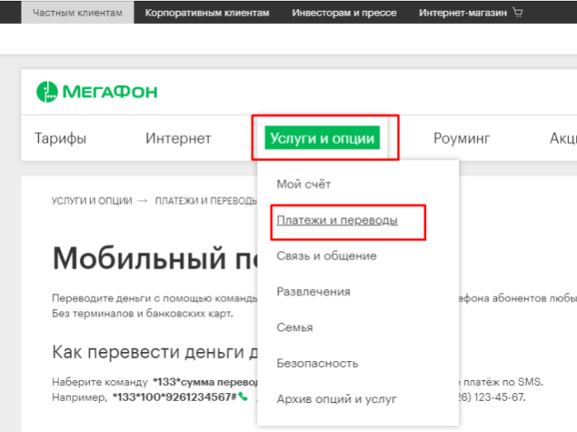Choose Связь и общение in the dropdown
Image resolution: width=577 pixels, height=432 pixels.
coord(326,255)
